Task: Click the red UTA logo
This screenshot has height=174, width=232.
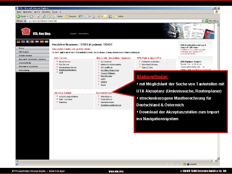Action: [26, 31]
